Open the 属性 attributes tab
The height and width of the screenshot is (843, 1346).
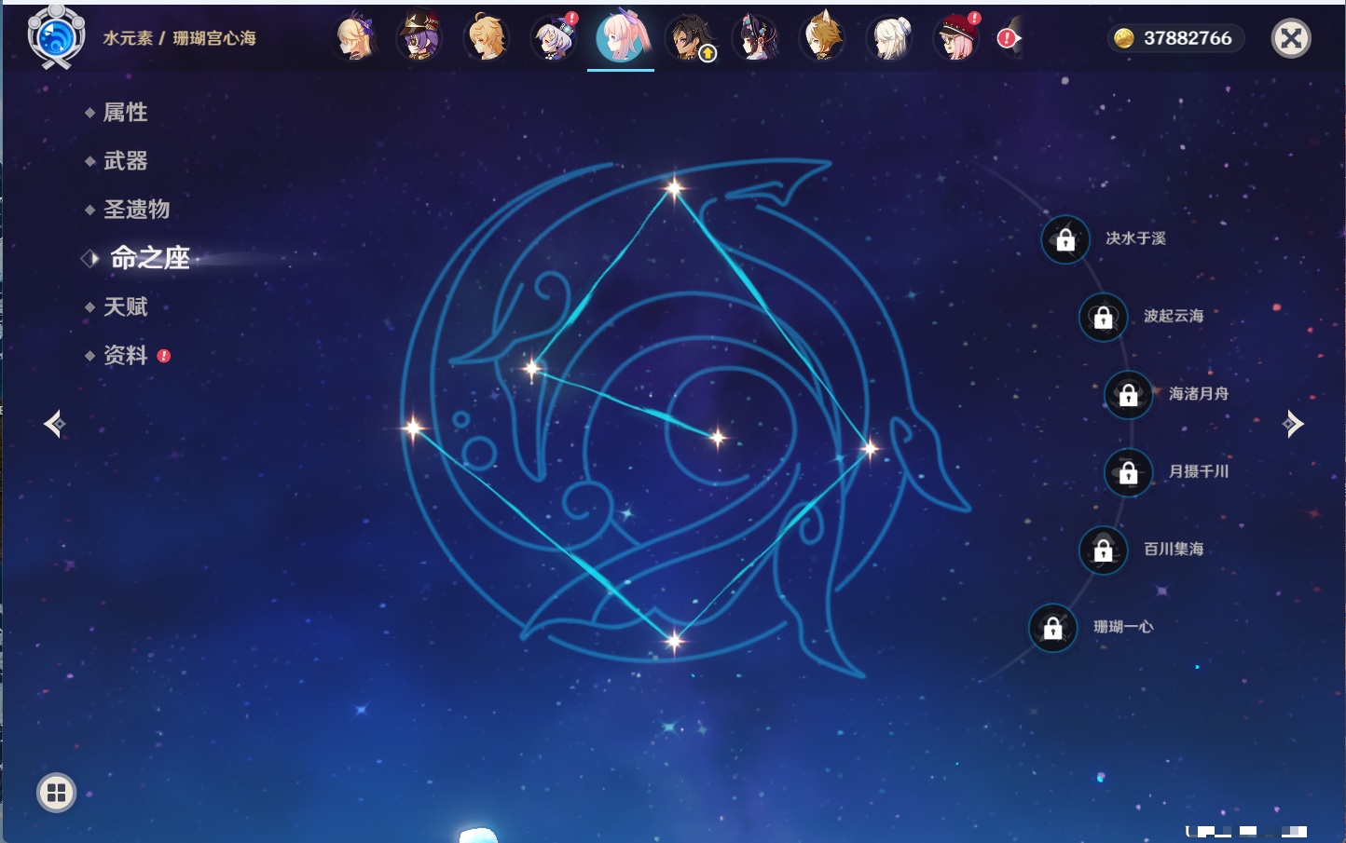pyautogui.click(x=125, y=113)
